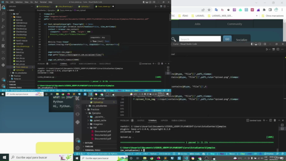Open Run and Debug in Trace_viewer VS Code window
The width and height of the screenshot is (286, 161).
point(3,27)
